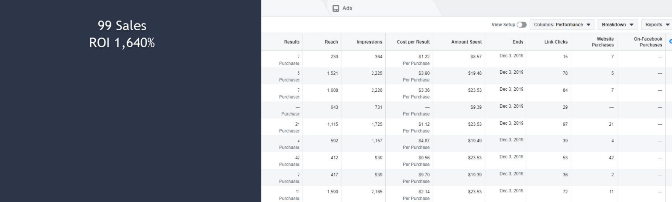
Task: Click the $9.70 cost per purchase cell
Action: [x=424, y=174]
